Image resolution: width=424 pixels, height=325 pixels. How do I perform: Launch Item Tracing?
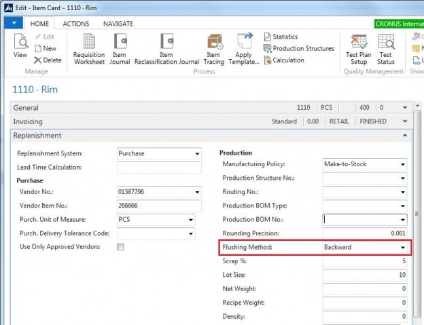[x=213, y=50]
